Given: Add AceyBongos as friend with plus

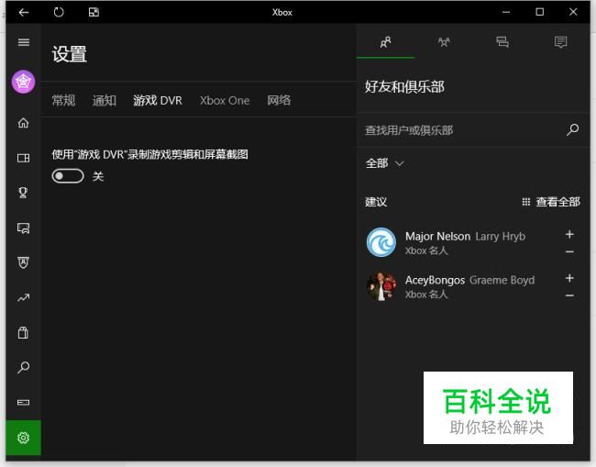Looking at the screenshot, I should click(x=569, y=278).
